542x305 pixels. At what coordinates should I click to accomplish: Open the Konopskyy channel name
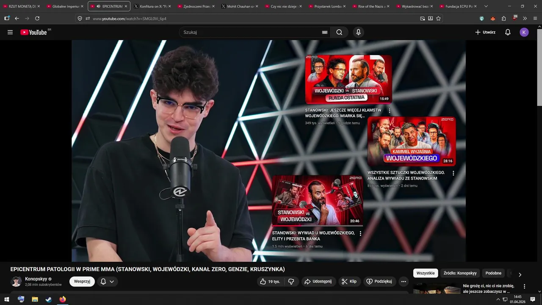click(x=36, y=279)
